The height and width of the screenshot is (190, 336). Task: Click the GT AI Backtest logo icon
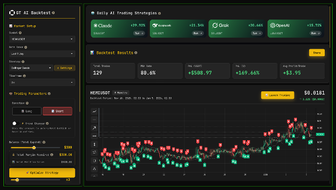12,13
